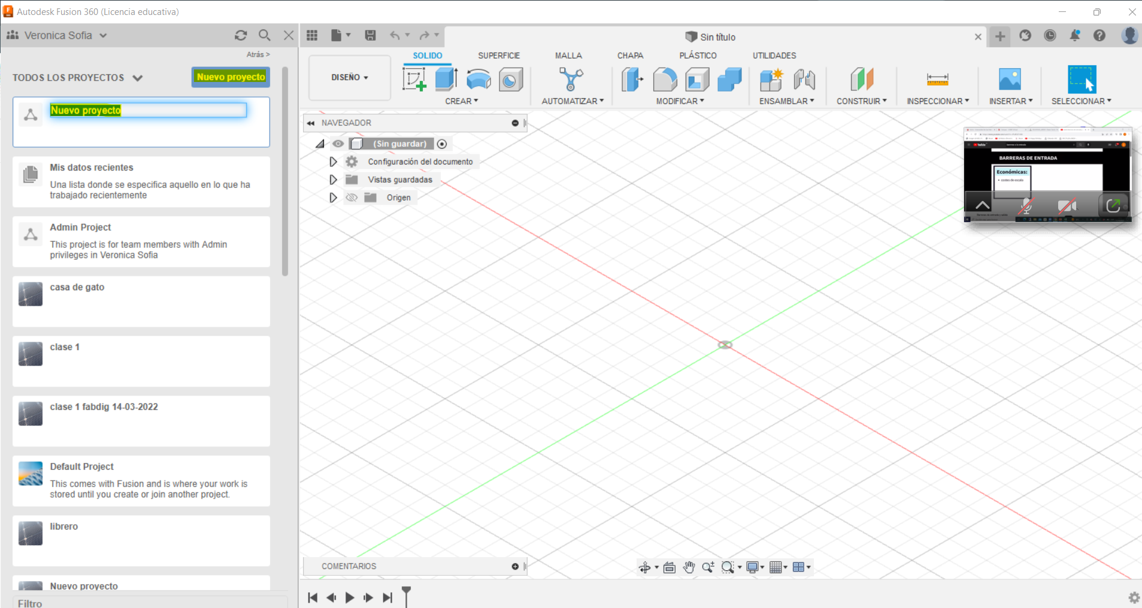
Task: Click the Automate fork icon
Action: click(571, 79)
